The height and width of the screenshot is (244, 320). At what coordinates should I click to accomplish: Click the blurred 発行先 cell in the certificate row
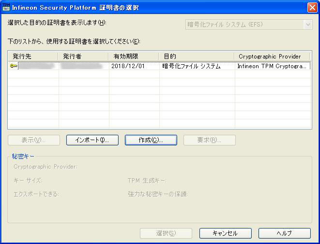(x=36, y=66)
